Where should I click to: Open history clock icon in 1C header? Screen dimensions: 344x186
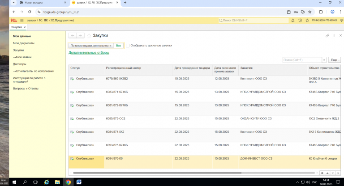point(300,21)
